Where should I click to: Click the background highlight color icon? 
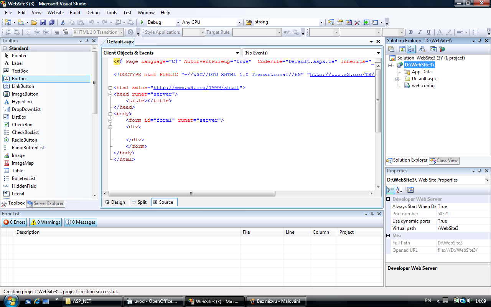coord(448,33)
